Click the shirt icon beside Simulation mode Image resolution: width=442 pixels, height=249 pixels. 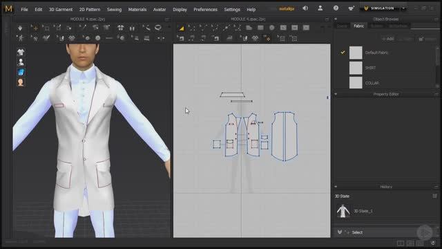click(351, 8)
